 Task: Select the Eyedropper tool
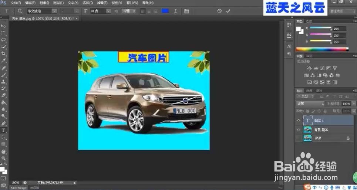tap(4, 61)
